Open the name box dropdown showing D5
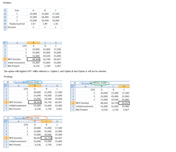The width and height of the screenshot is (176, 152). [x=80, y=83]
